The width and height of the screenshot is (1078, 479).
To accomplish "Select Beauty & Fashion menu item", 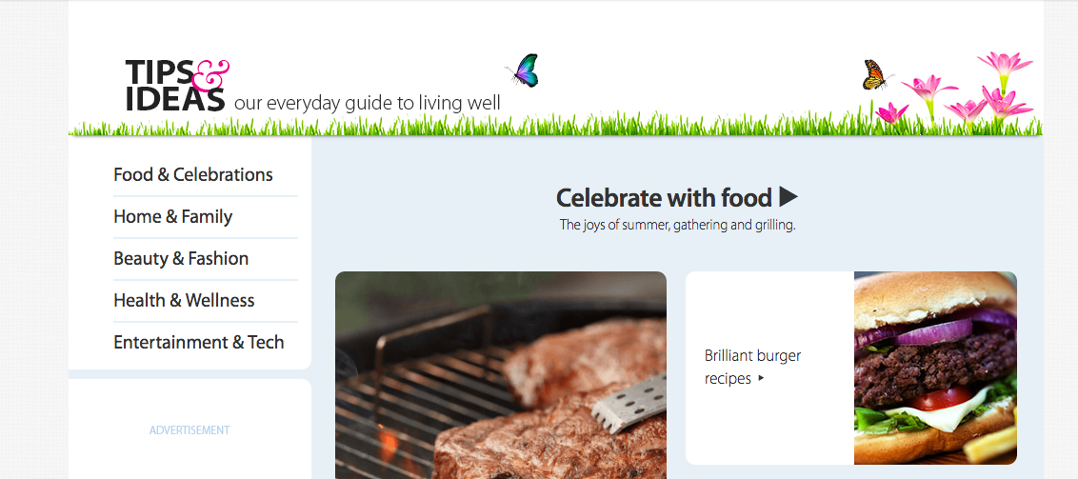I will tap(181, 258).
